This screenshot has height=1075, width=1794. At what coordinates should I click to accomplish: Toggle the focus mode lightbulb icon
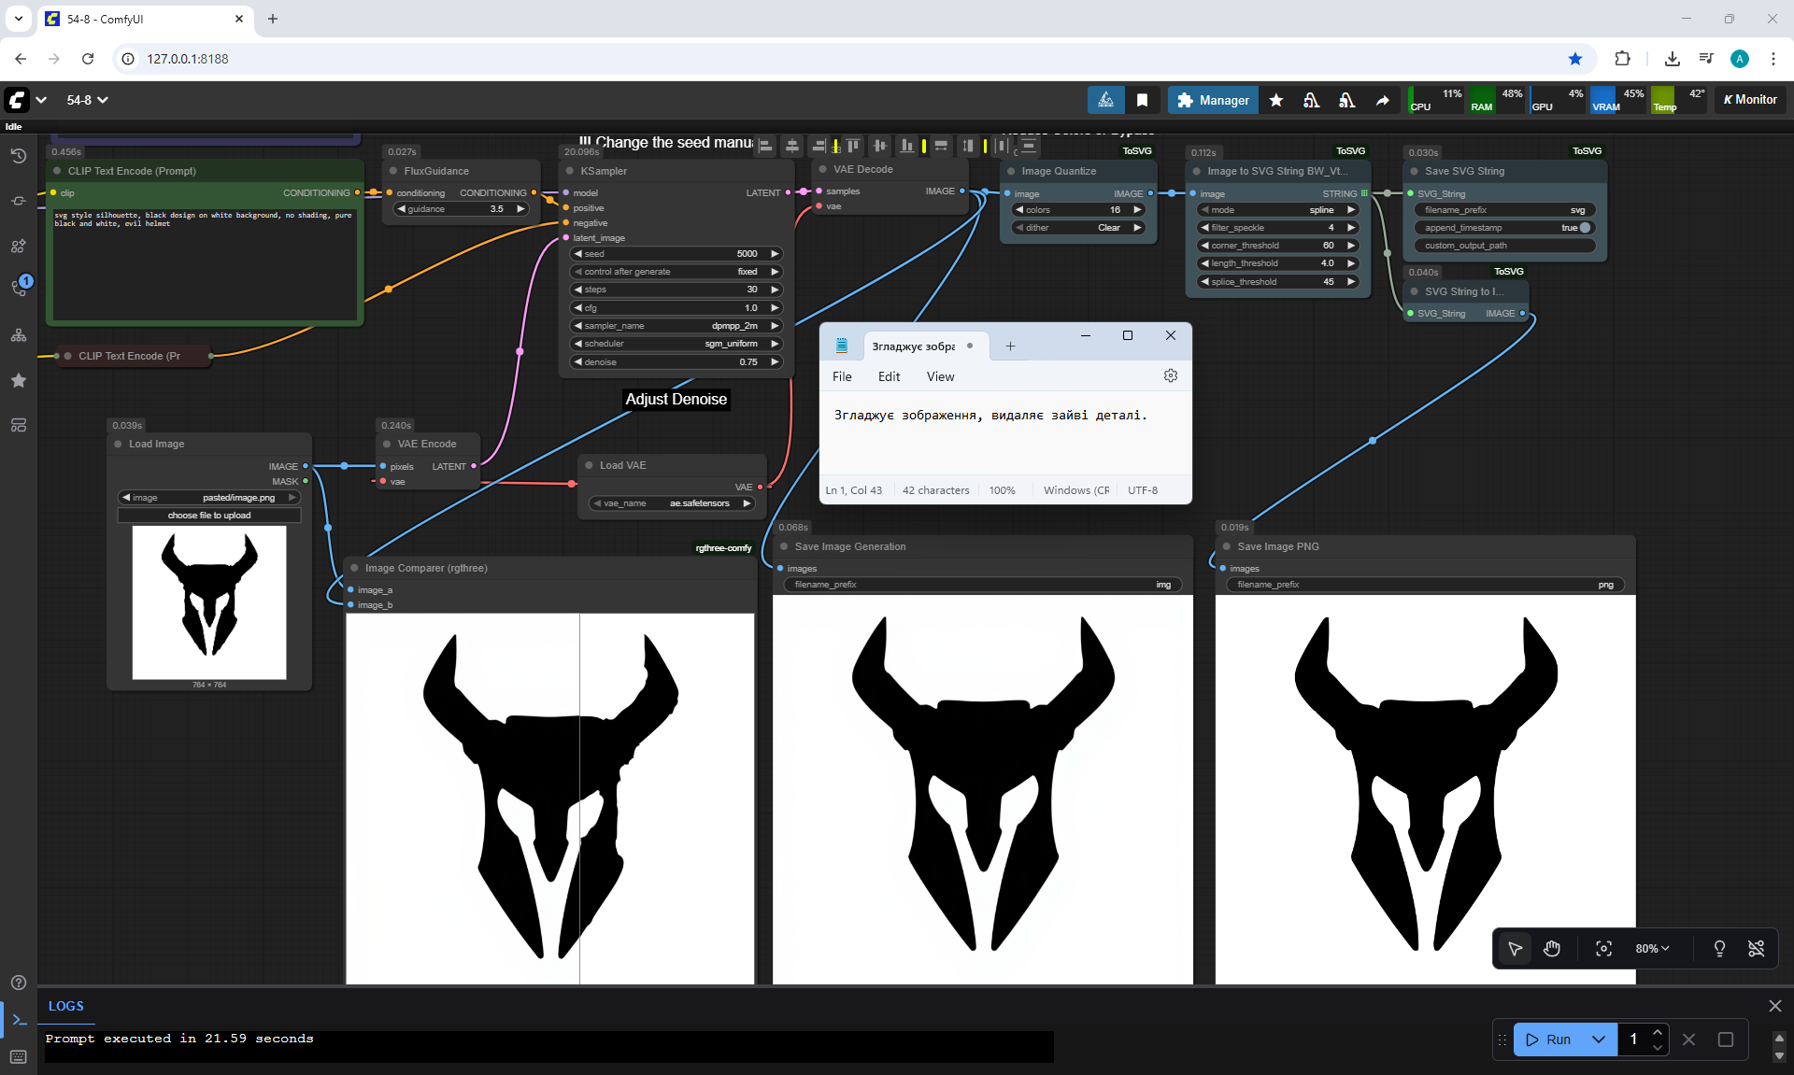(1719, 949)
